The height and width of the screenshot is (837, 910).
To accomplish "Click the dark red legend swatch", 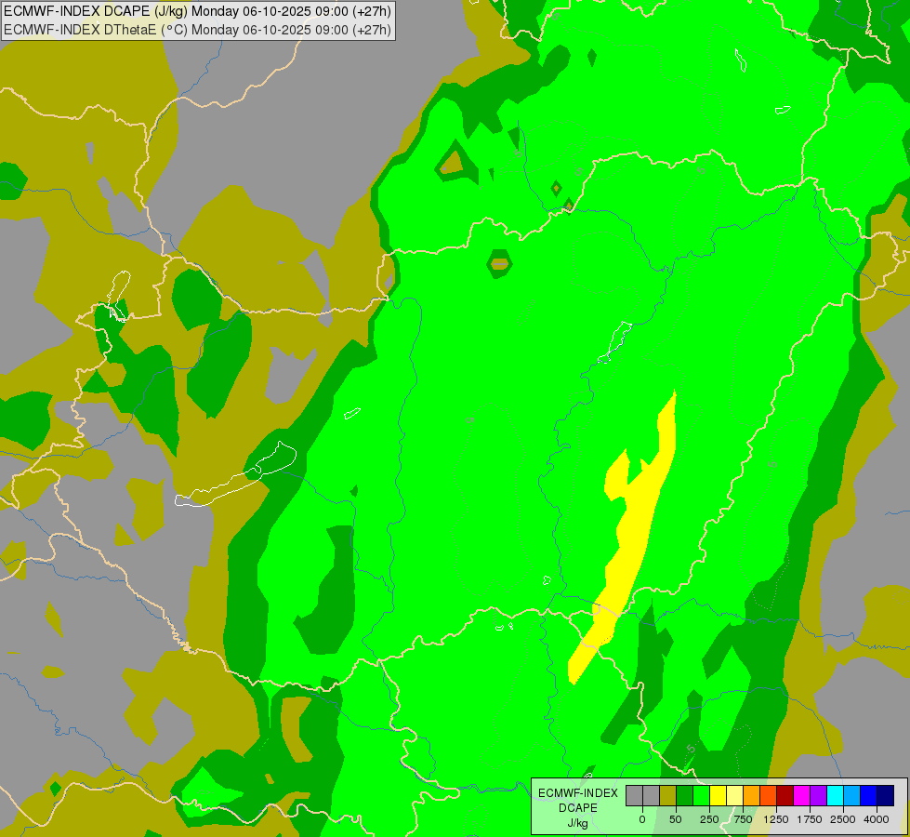I will pyautogui.click(x=785, y=796).
